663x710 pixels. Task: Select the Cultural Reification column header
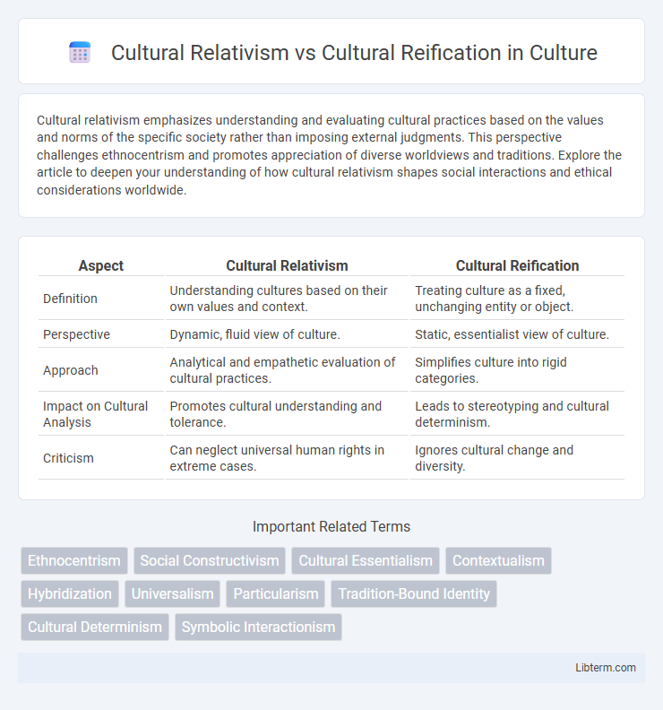517,265
